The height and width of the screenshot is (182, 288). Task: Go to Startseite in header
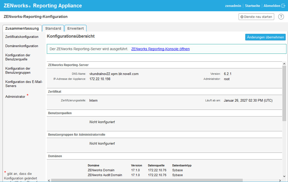pos(252,6)
